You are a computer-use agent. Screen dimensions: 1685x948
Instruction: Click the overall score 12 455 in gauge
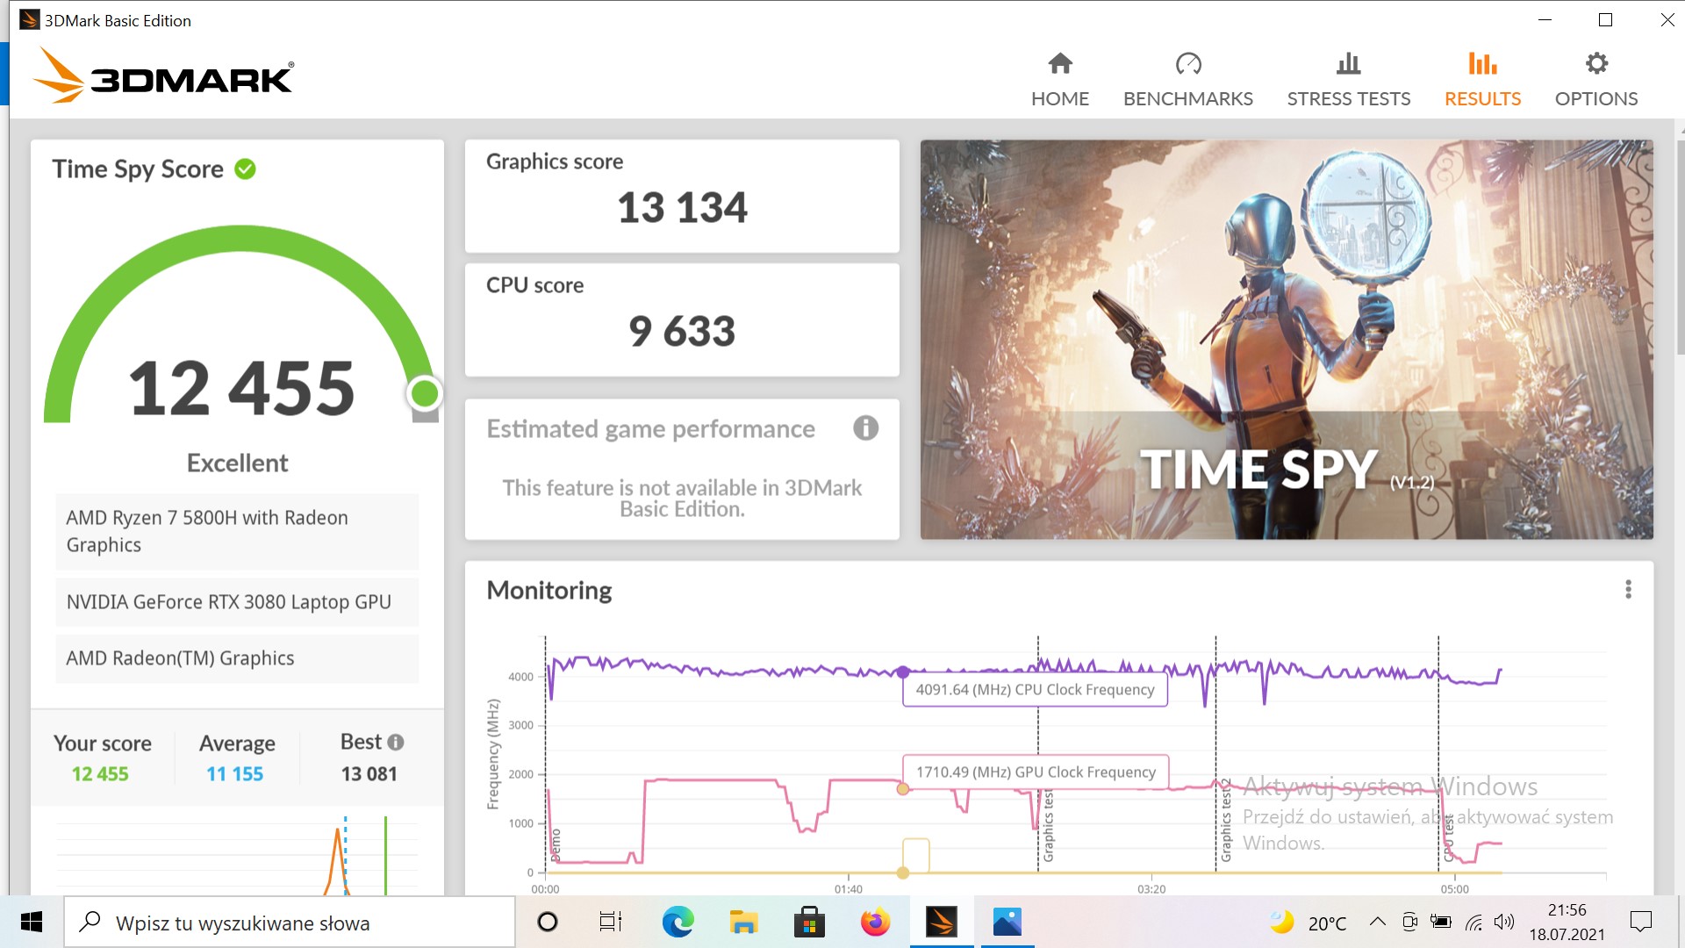[241, 388]
